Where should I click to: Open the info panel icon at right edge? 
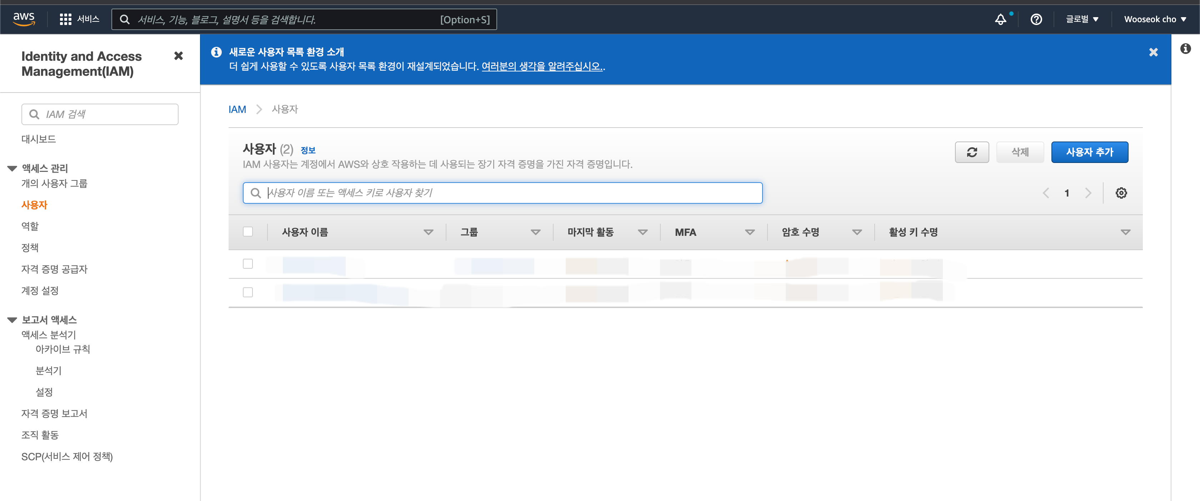(x=1185, y=49)
